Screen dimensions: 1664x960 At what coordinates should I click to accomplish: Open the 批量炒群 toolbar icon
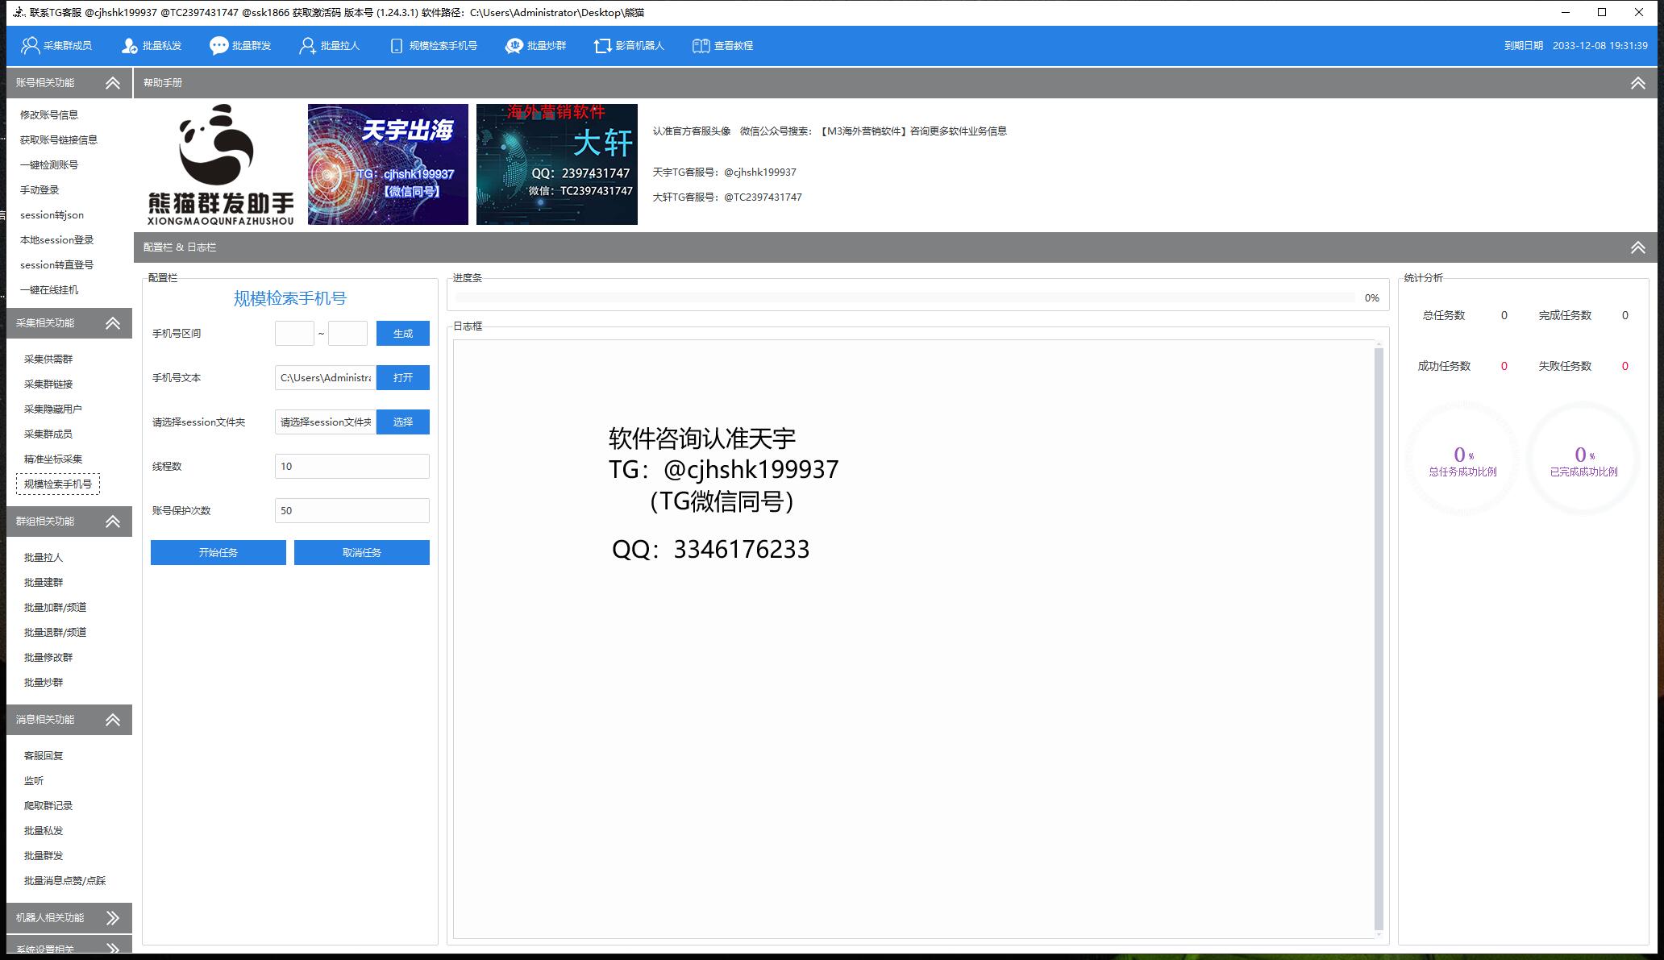point(514,46)
